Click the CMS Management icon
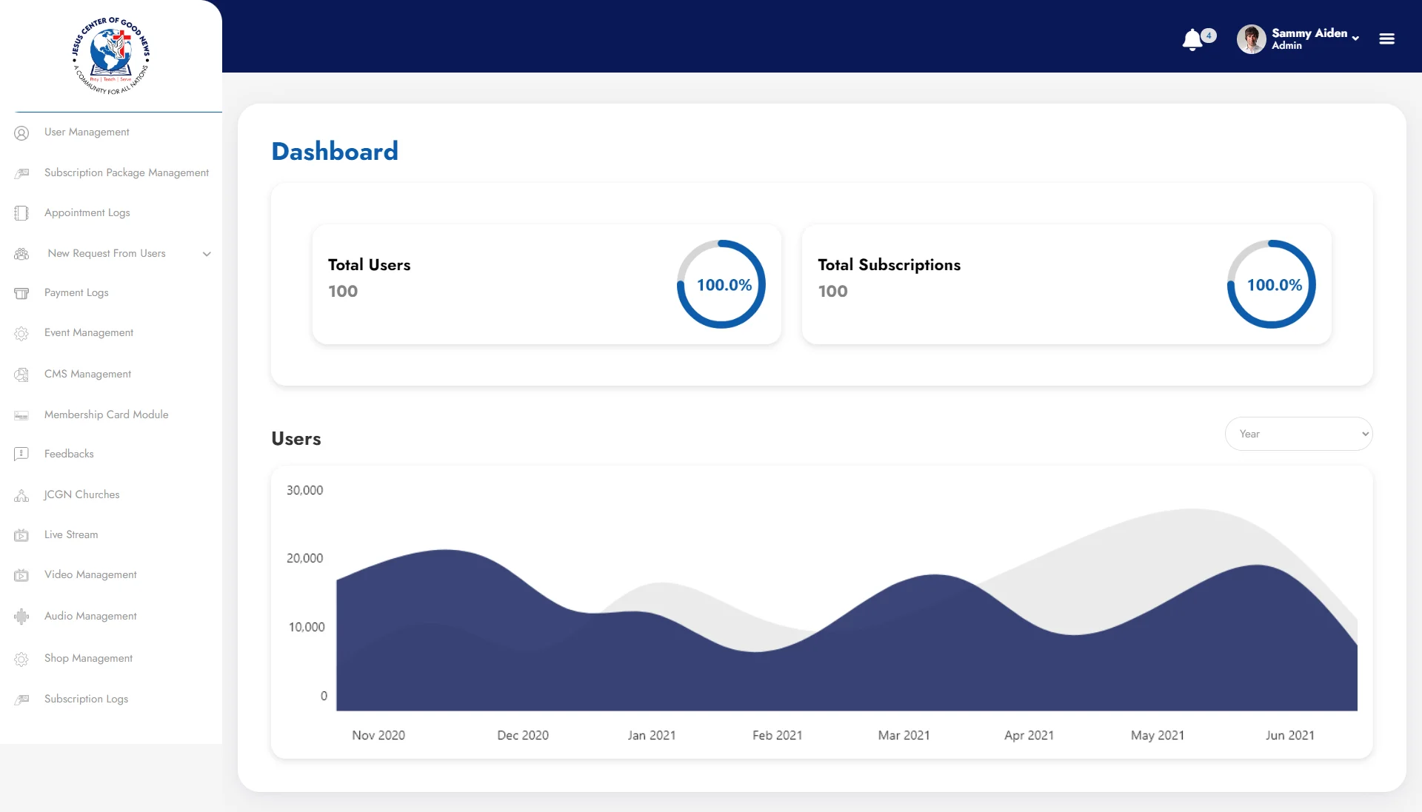 point(21,375)
